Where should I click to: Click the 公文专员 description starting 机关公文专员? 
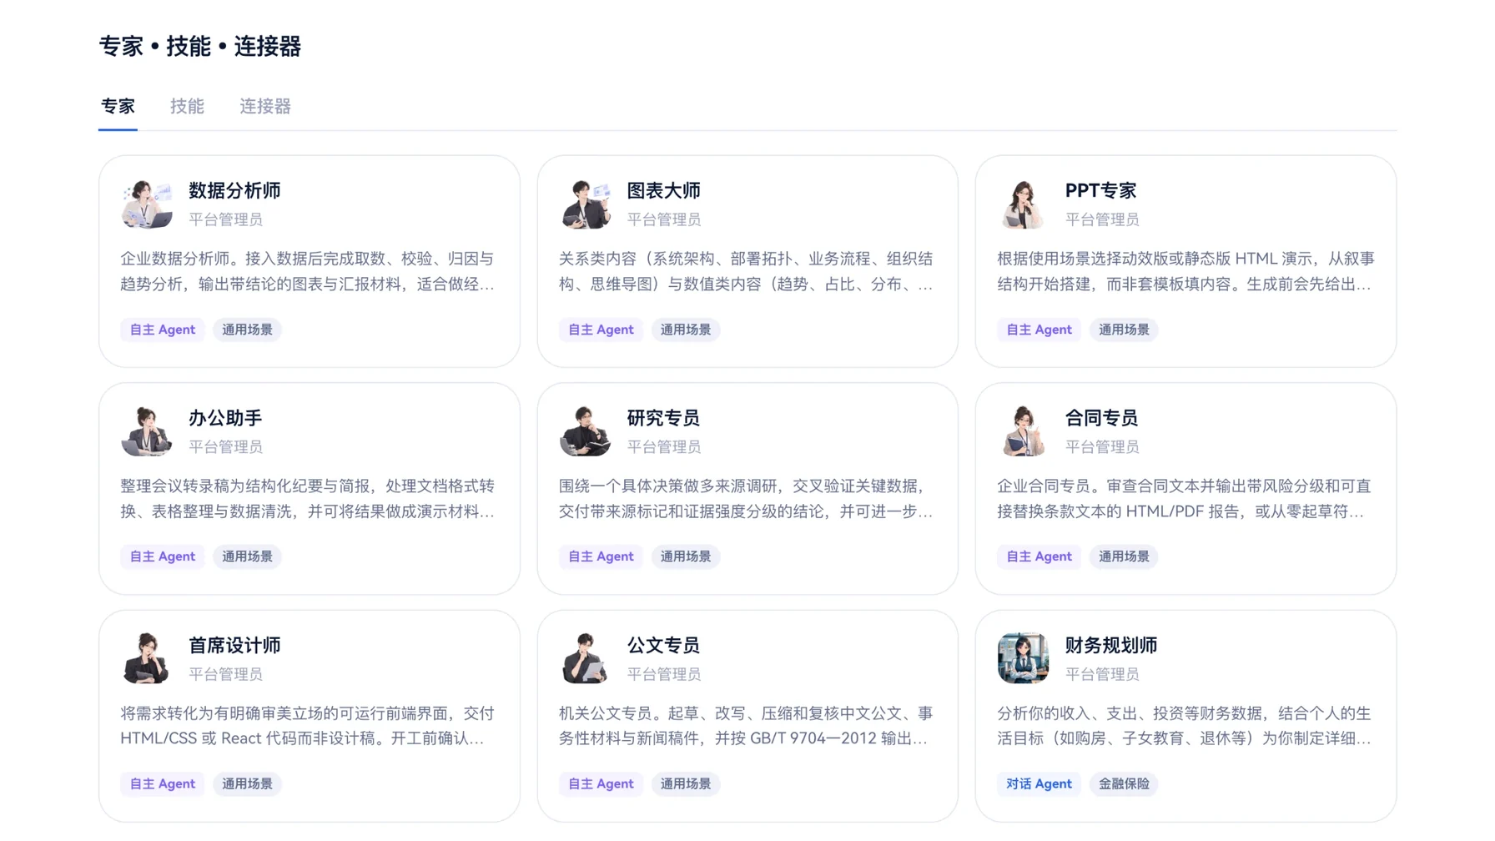click(x=746, y=727)
